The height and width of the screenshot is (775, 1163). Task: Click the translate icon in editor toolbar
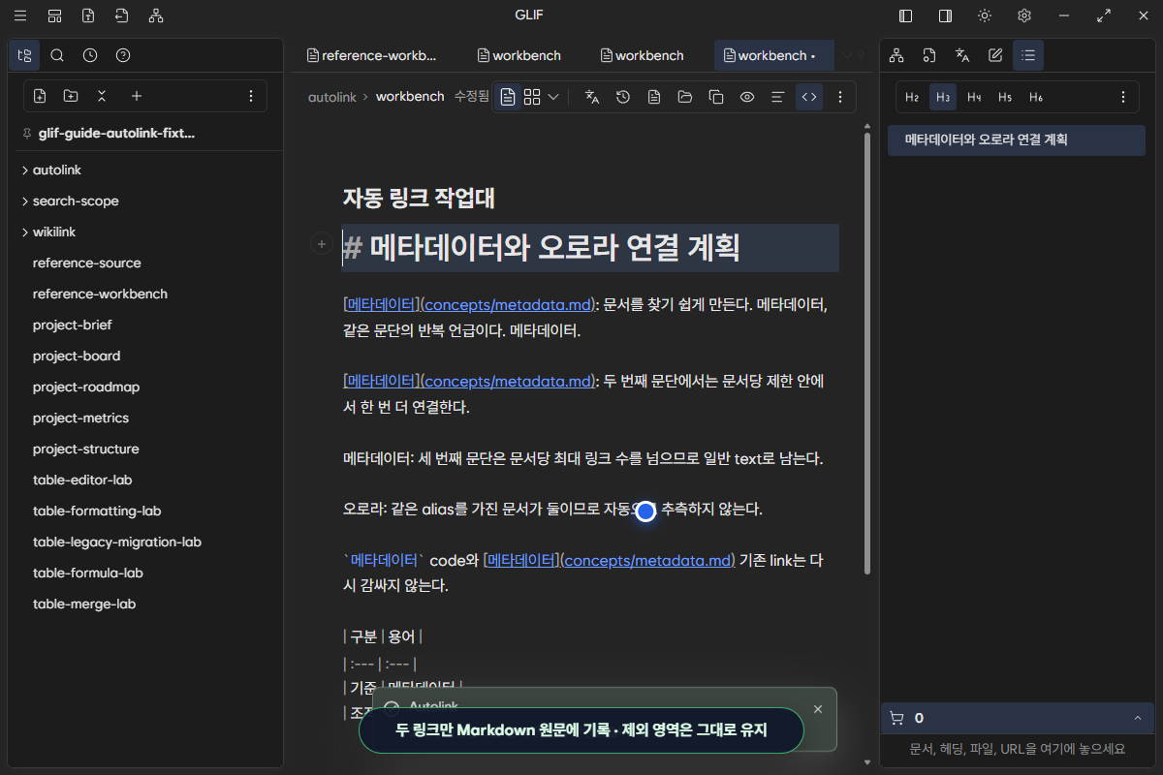pyautogui.click(x=592, y=97)
